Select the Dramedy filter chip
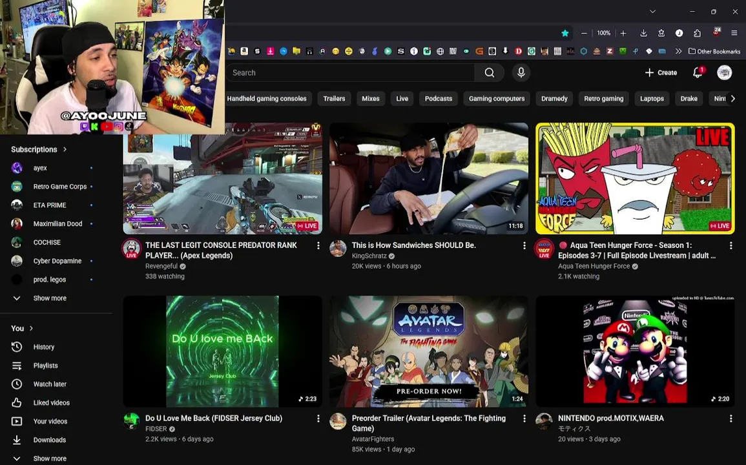This screenshot has width=746, height=465. pyautogui.click(x=554, y=99)
